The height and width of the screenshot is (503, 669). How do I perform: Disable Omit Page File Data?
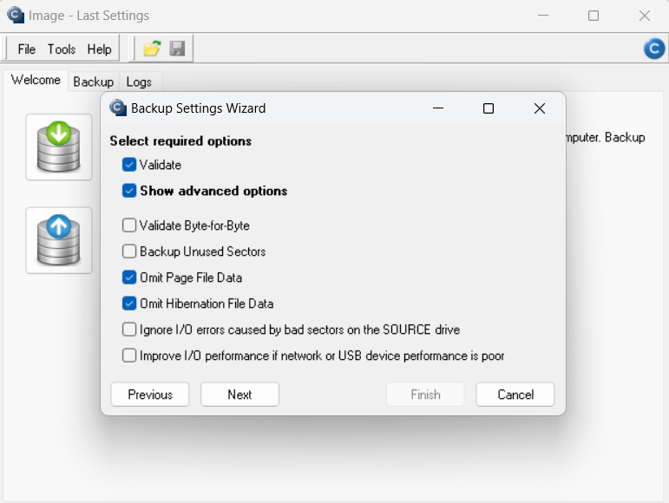click(x=128, y=277)
